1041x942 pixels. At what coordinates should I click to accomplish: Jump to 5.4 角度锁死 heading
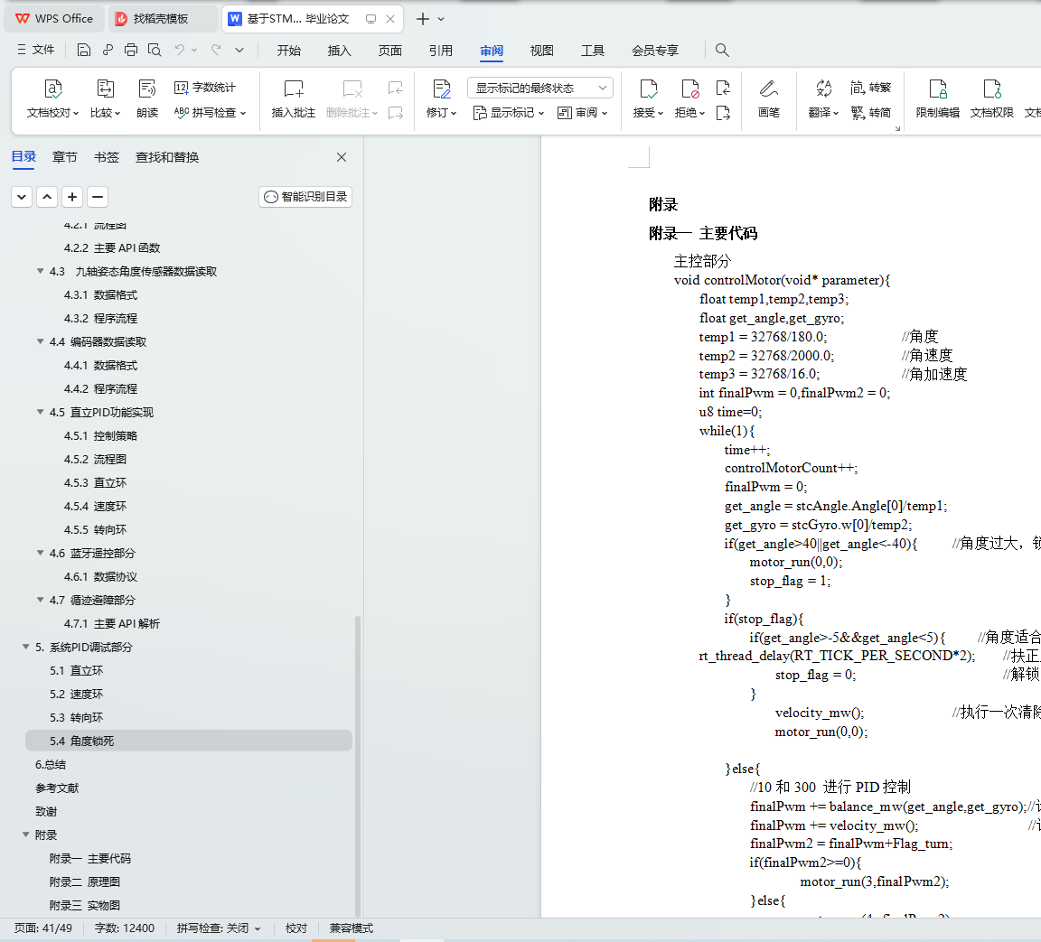(189, 741)
